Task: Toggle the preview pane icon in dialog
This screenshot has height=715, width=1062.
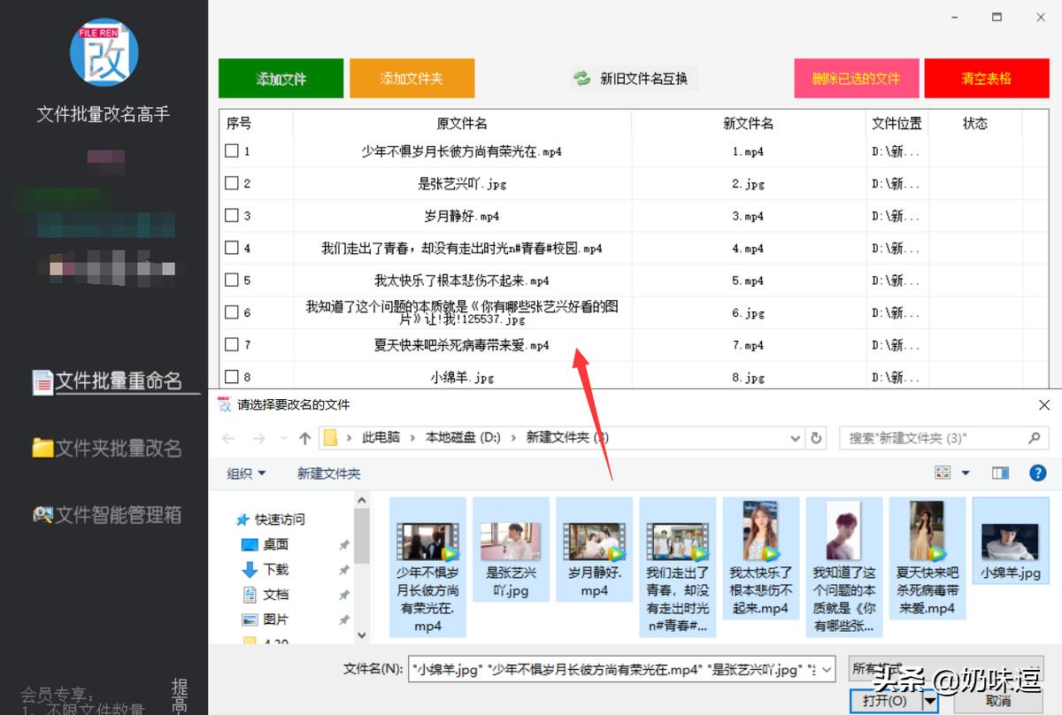Action: pos(1003,473)
